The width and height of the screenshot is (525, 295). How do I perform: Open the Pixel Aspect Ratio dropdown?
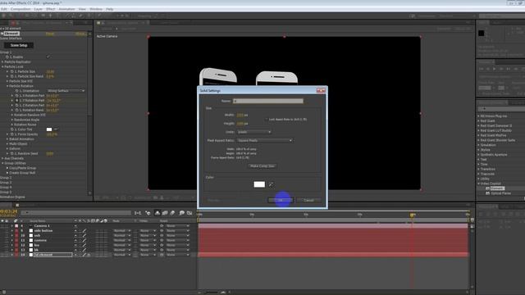tap(265, 140)
